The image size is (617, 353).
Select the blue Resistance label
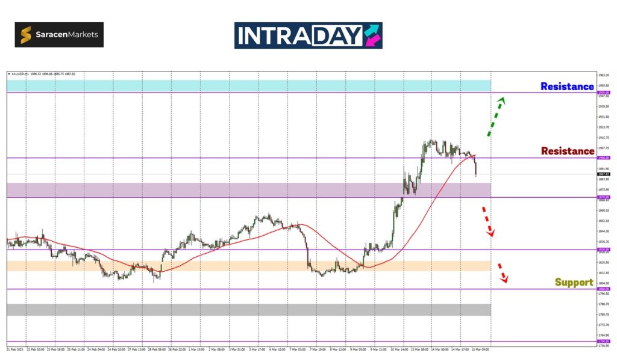[567, 87]
